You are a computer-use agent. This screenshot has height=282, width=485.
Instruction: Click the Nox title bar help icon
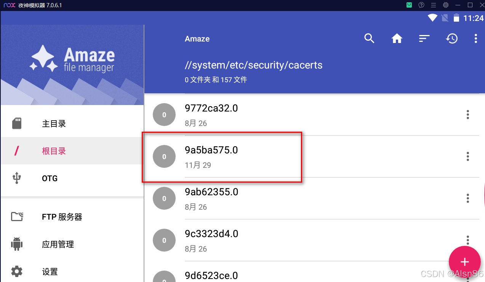[421, 5]
